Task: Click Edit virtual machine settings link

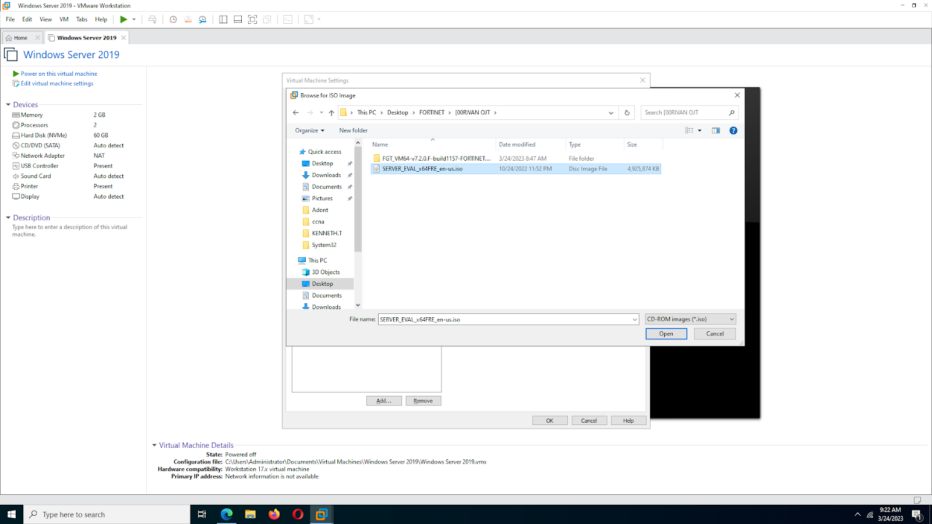Action: [x=57, y=84]
